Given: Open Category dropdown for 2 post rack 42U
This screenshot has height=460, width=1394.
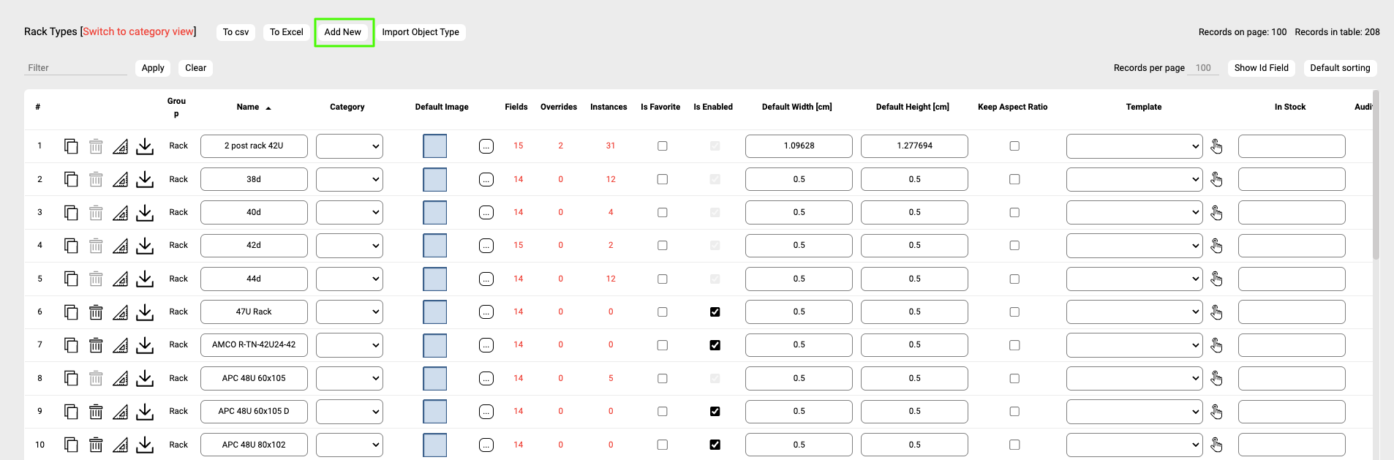Looking at the screenshot, I should click(349, 146).
